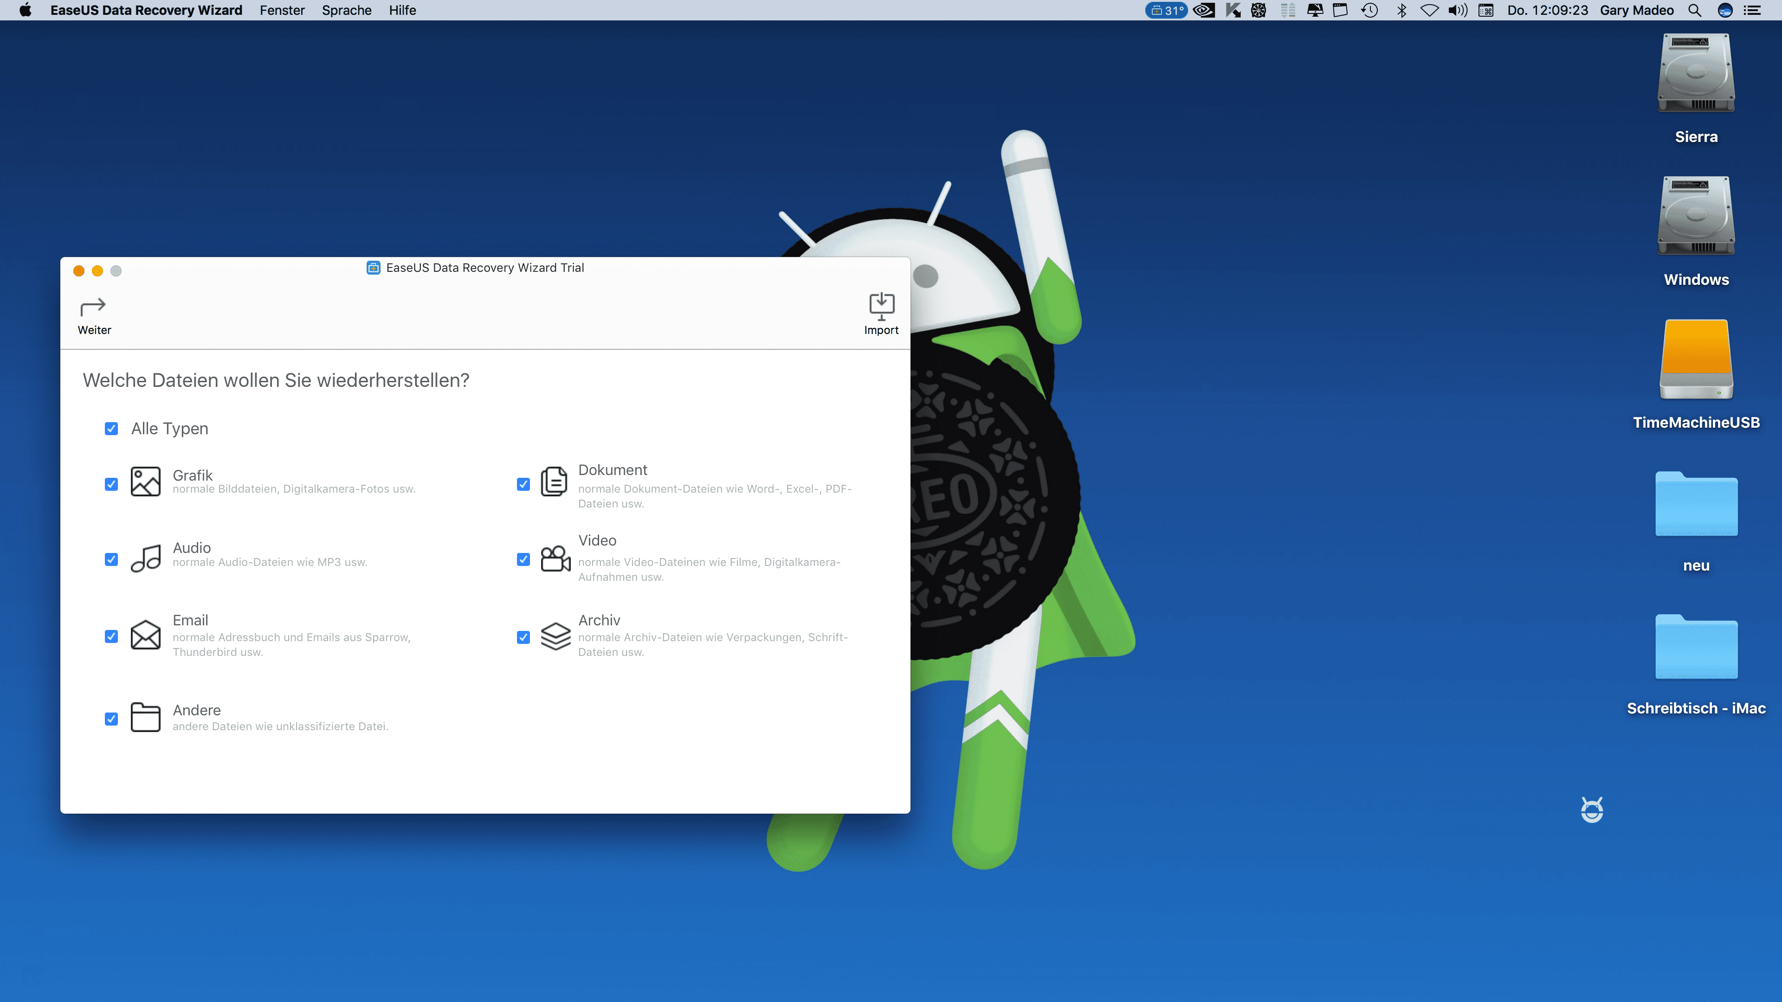The image size is (1782, 1002).
Task: Click the Dokument pages icon
Action: click(554, 482)
